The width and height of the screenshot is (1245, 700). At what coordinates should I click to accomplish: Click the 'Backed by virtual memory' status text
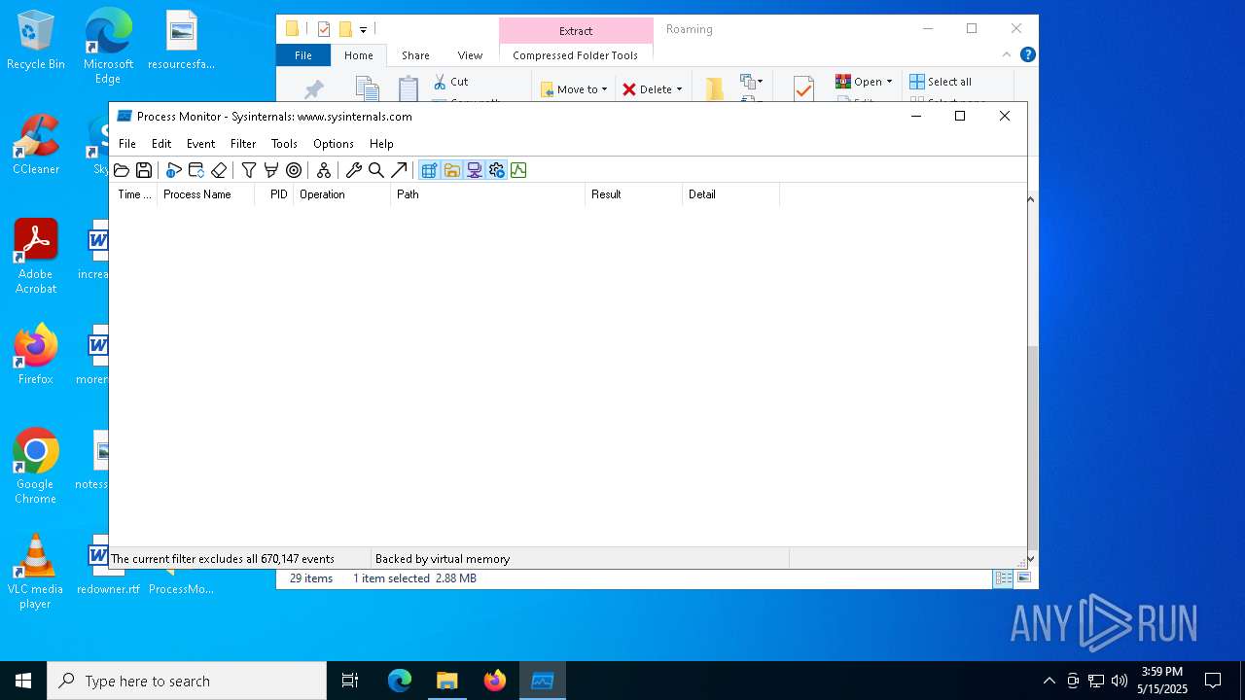[x=443, y=559]
